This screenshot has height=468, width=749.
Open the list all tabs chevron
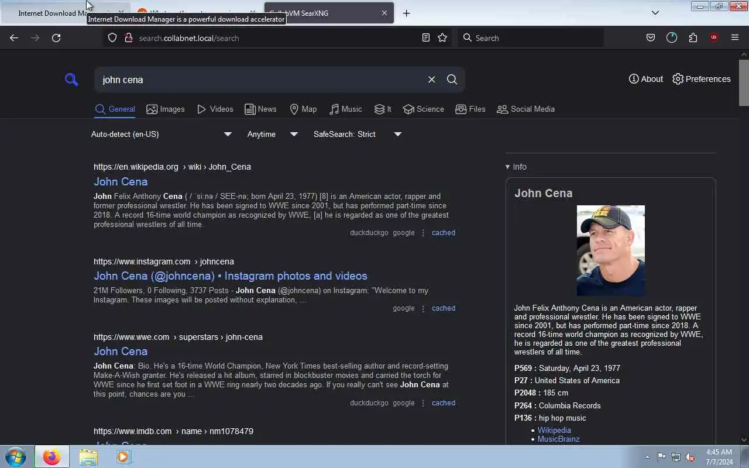pos(655,13)
